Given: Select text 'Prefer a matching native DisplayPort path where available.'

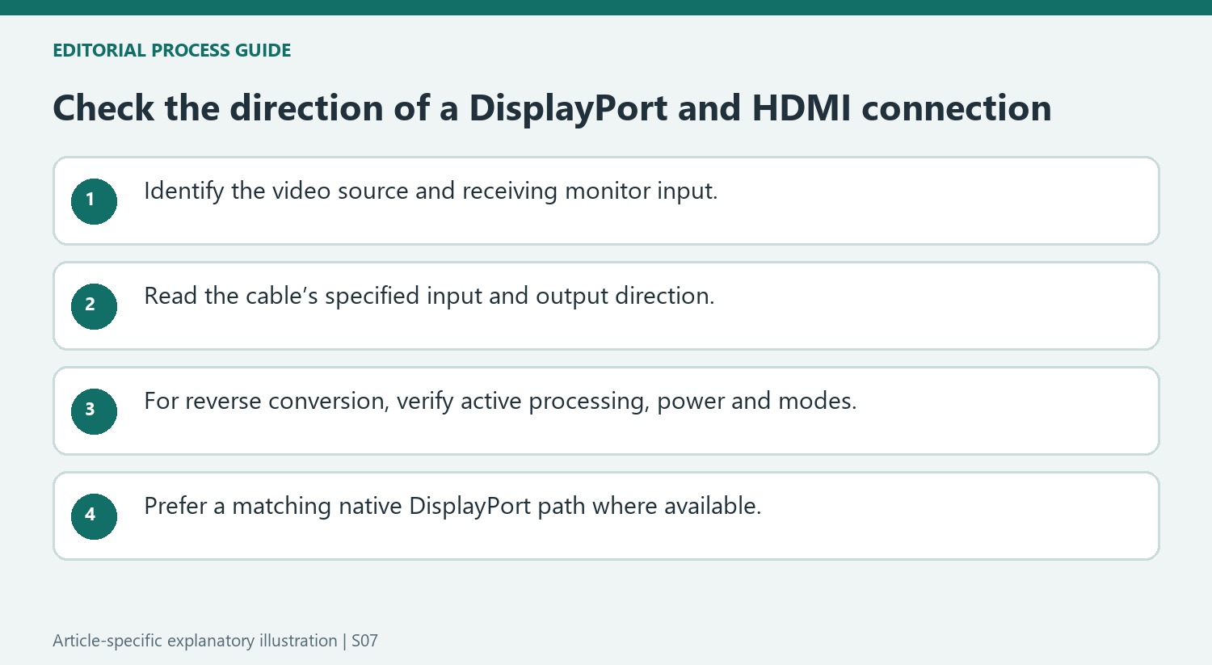Looking at the screenshot, I should [x=452, y=507].
